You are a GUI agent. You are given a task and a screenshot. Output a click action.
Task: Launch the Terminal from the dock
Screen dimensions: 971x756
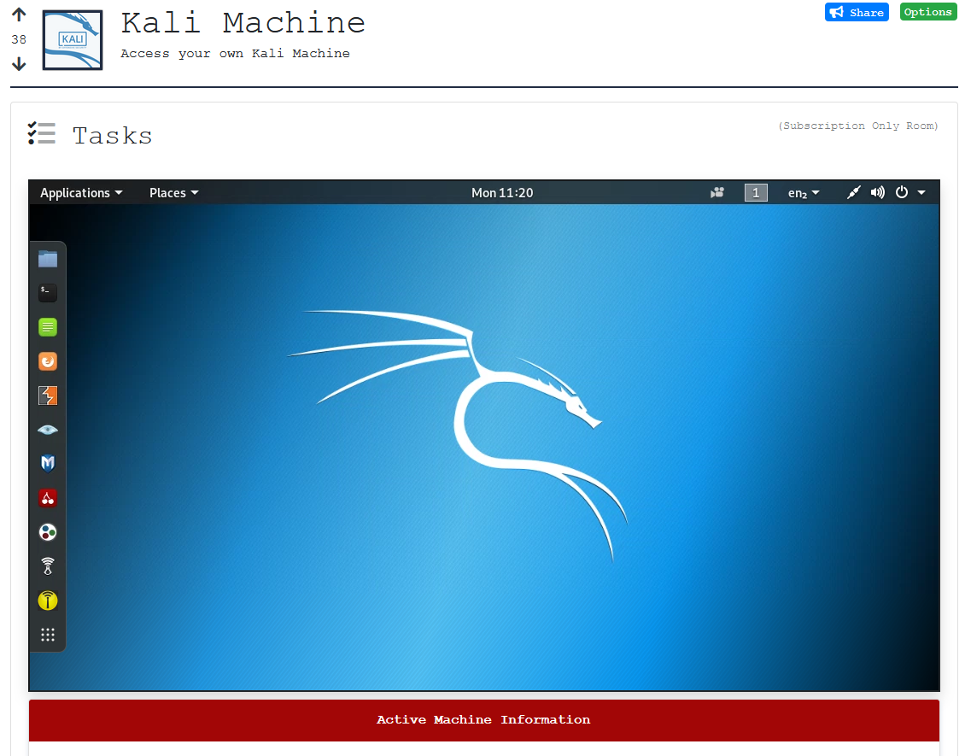(48, 292)
